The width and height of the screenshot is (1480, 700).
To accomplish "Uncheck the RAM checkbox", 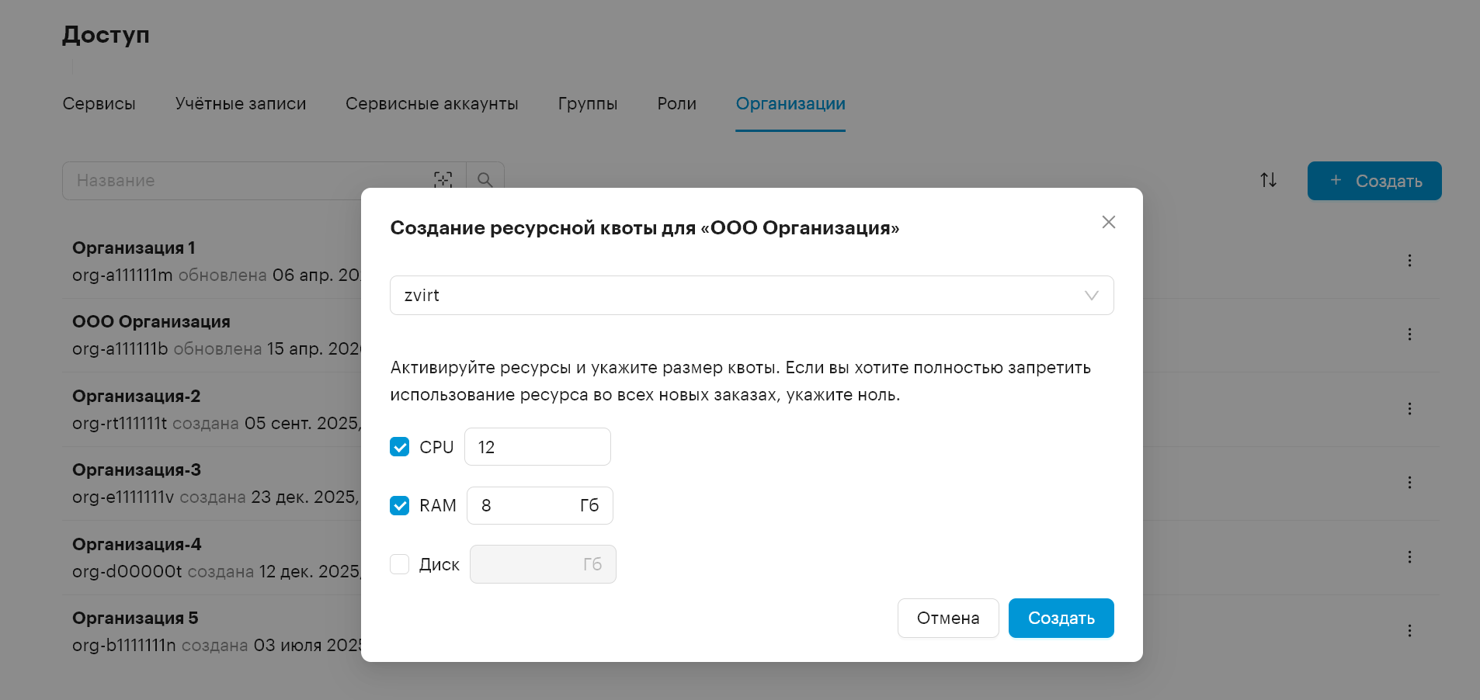I will tap(399, 506).
